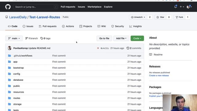Open Pull requests in top navigation

[68, 7]
